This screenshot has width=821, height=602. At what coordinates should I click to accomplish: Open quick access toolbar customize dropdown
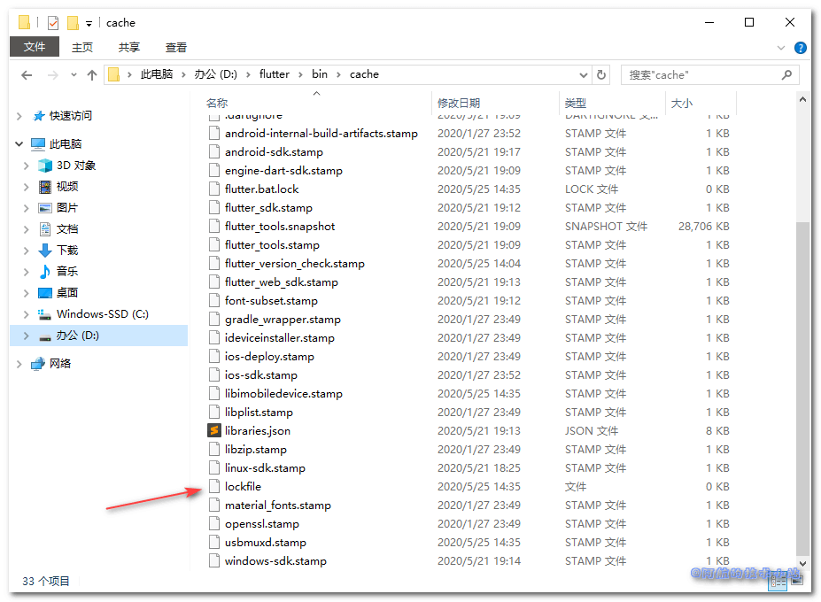coord(89,24)
